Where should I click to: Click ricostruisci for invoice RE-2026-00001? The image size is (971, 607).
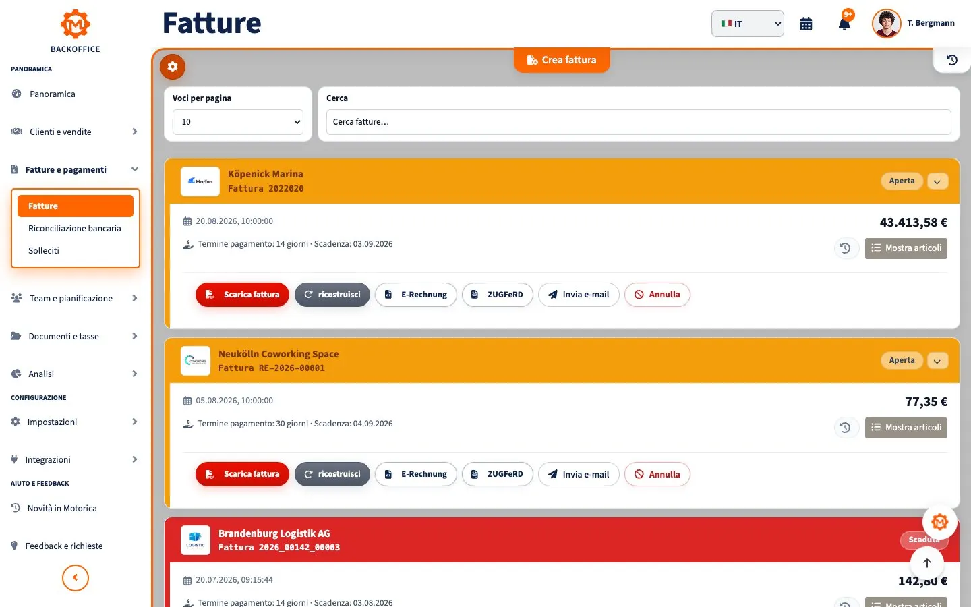(332, 474)
